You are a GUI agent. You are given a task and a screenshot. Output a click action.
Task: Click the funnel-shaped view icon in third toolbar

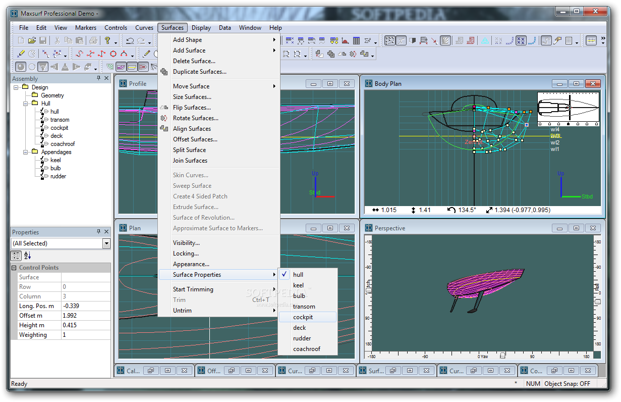(x=43, y=67)
